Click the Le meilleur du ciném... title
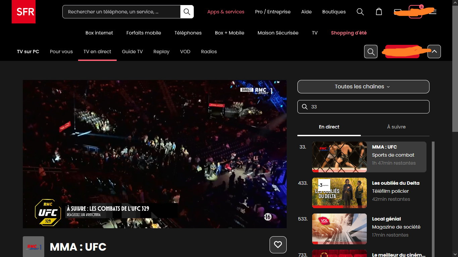 click(399, 255)
